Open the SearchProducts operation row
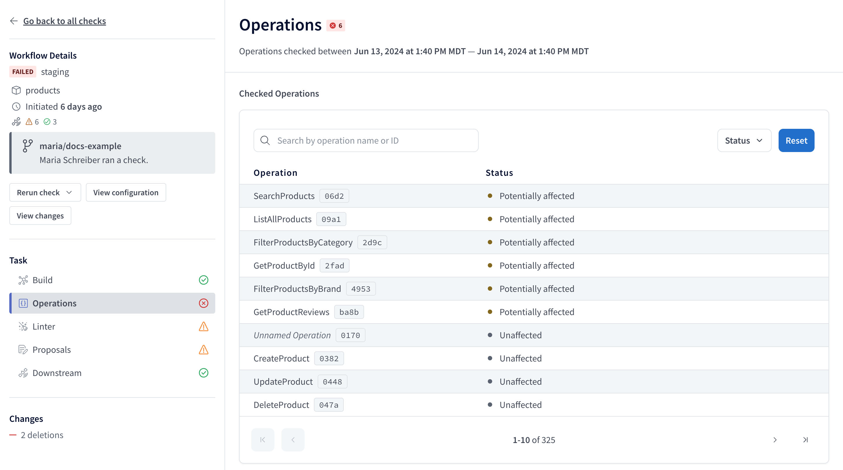 click(534, 196)
